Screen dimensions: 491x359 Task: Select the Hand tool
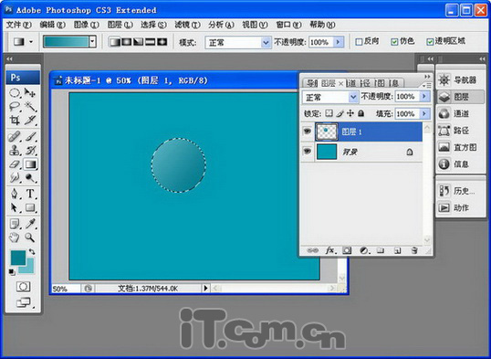pos(15,238)
